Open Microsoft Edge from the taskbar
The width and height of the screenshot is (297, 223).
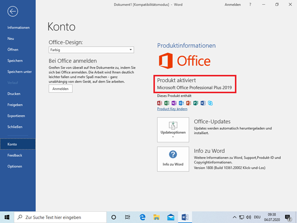[142, 217]
